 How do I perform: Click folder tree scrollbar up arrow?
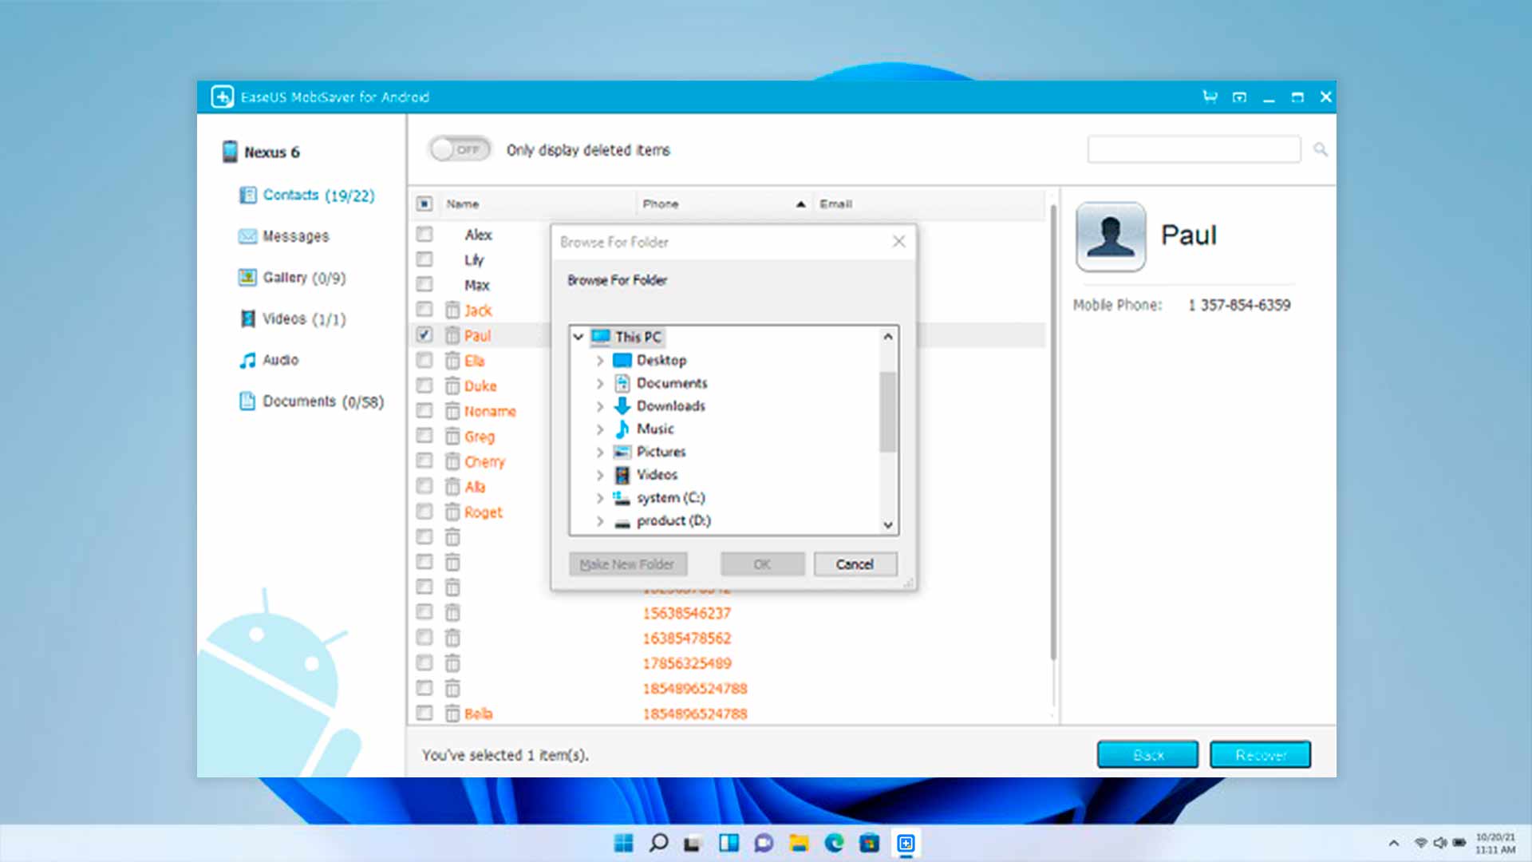click(888, 337)
